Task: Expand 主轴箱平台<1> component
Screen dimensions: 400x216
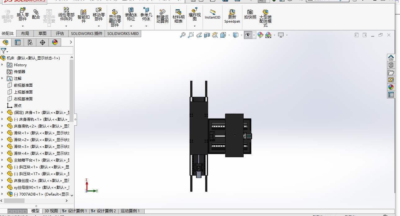Action: (x=2, y=160)
